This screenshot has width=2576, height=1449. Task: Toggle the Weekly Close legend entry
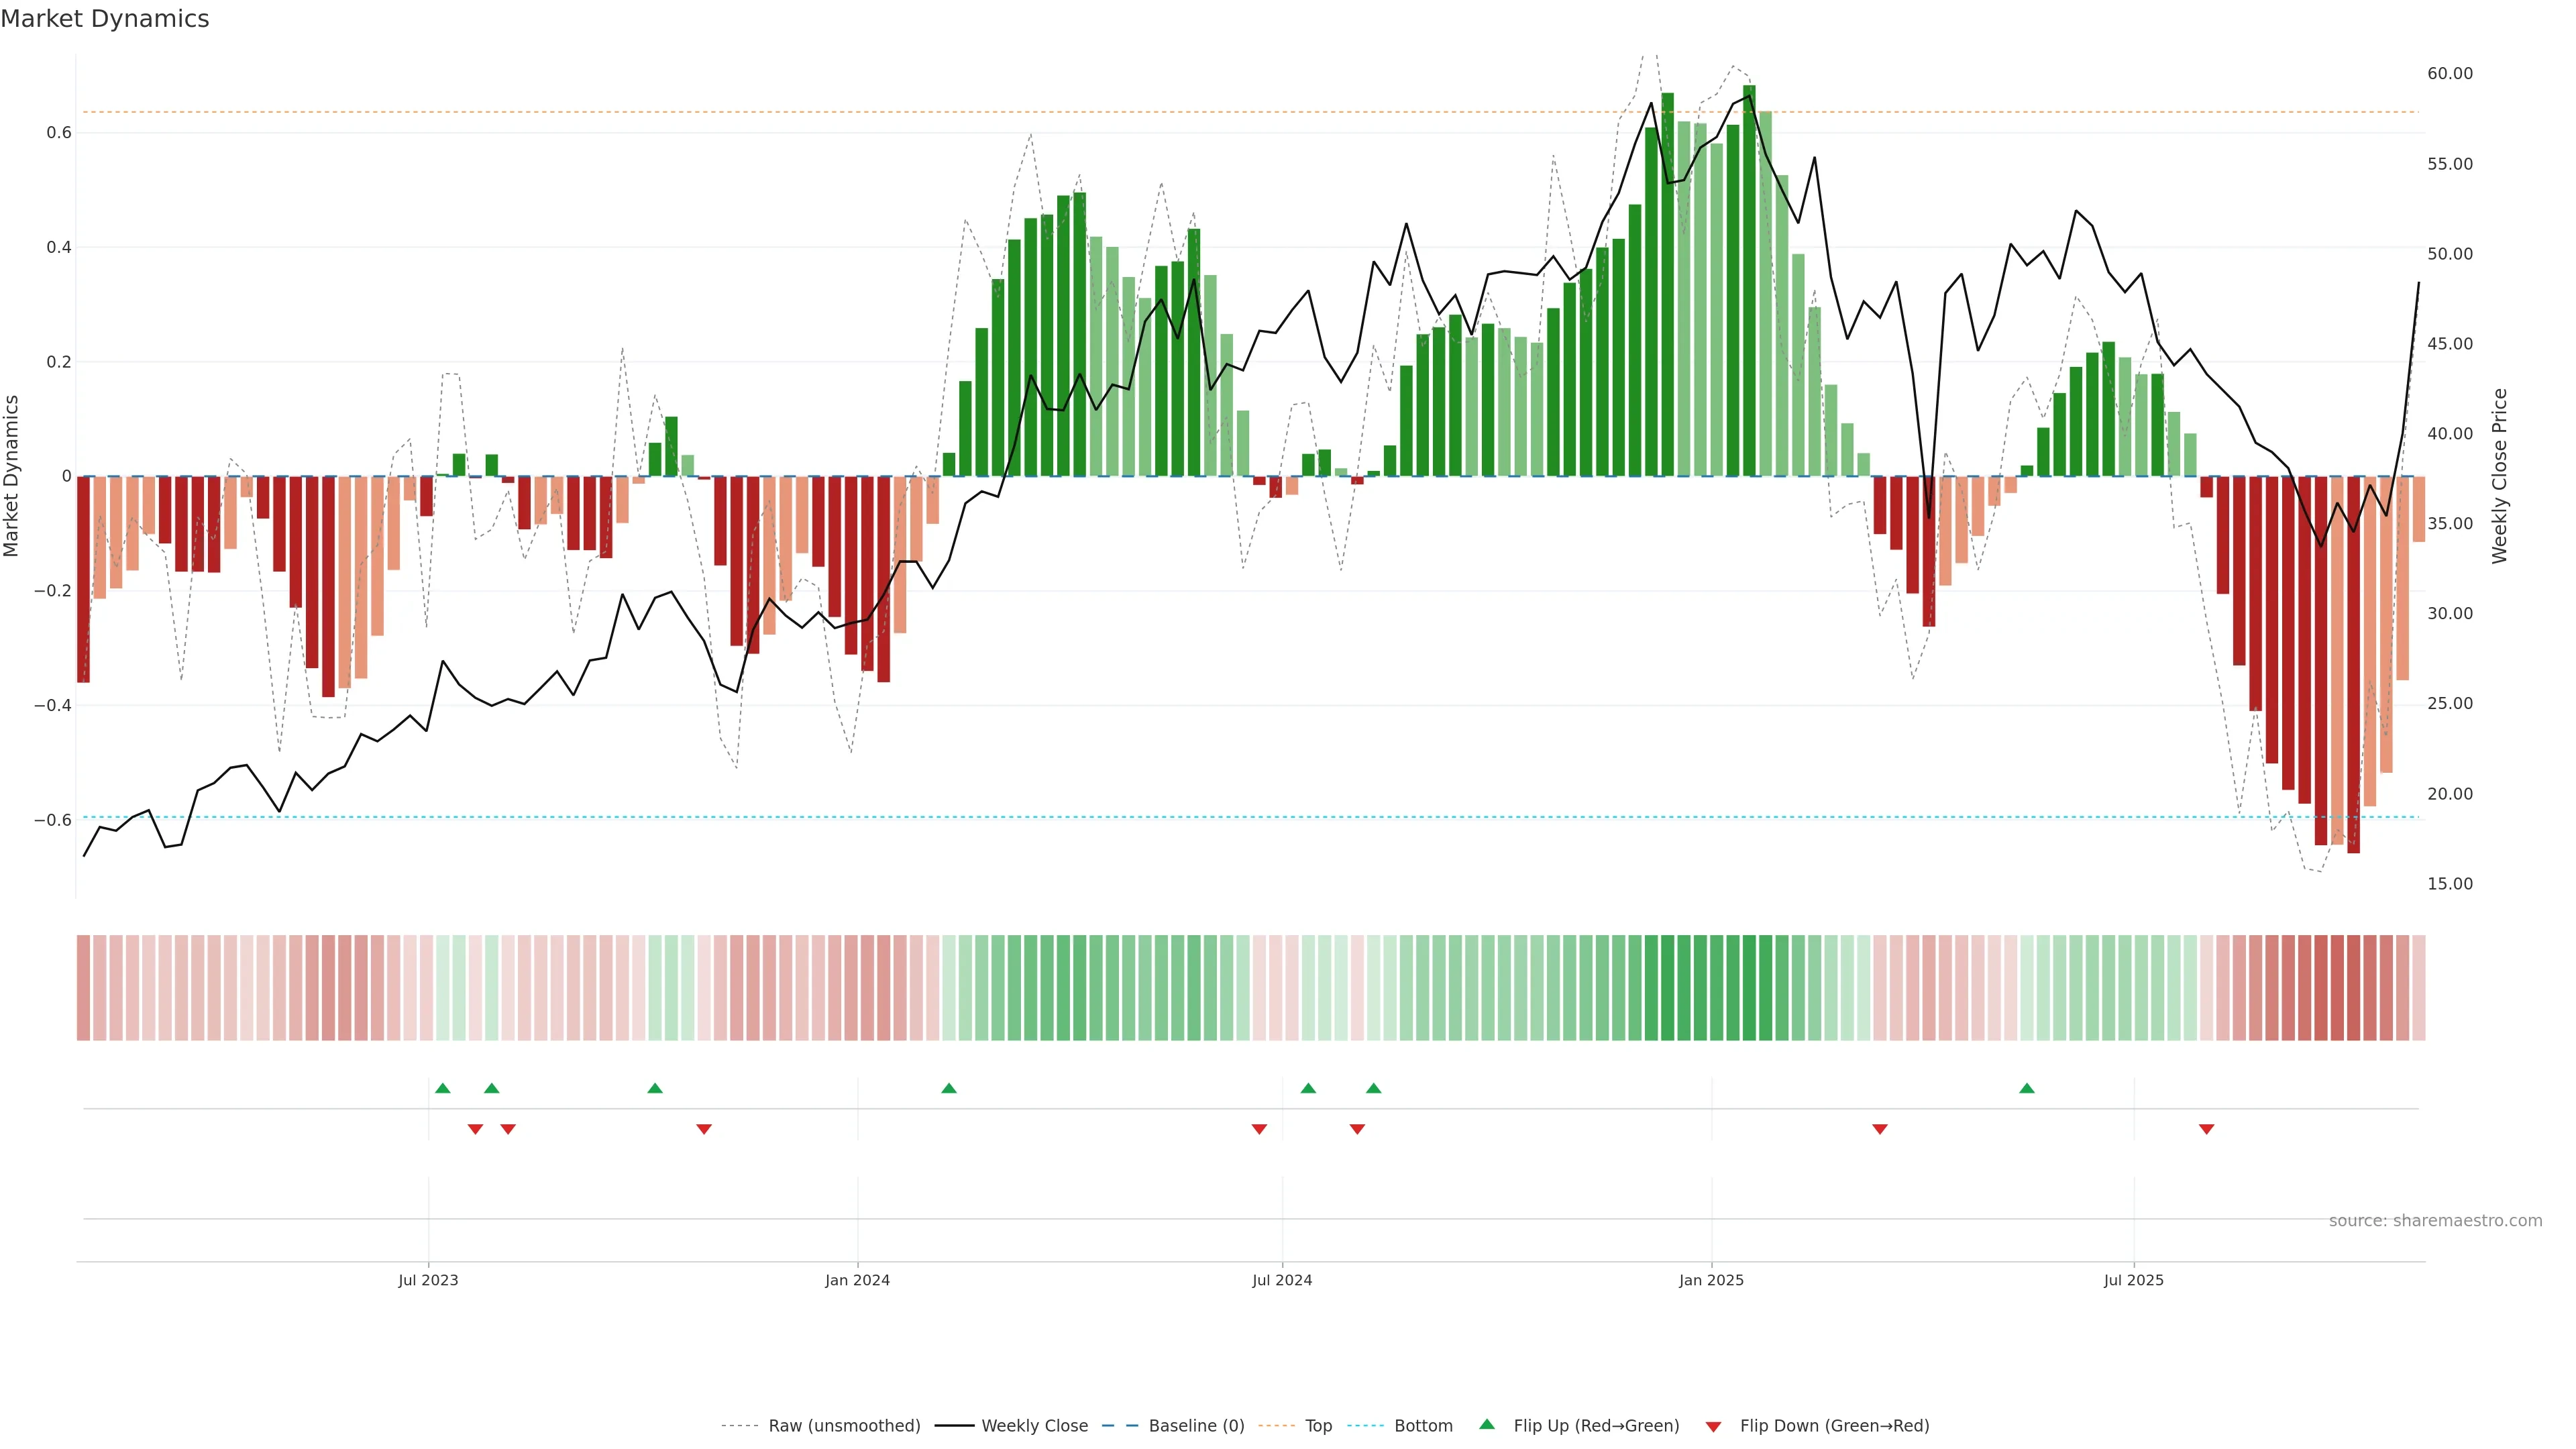click(x=1034, y=1426)
